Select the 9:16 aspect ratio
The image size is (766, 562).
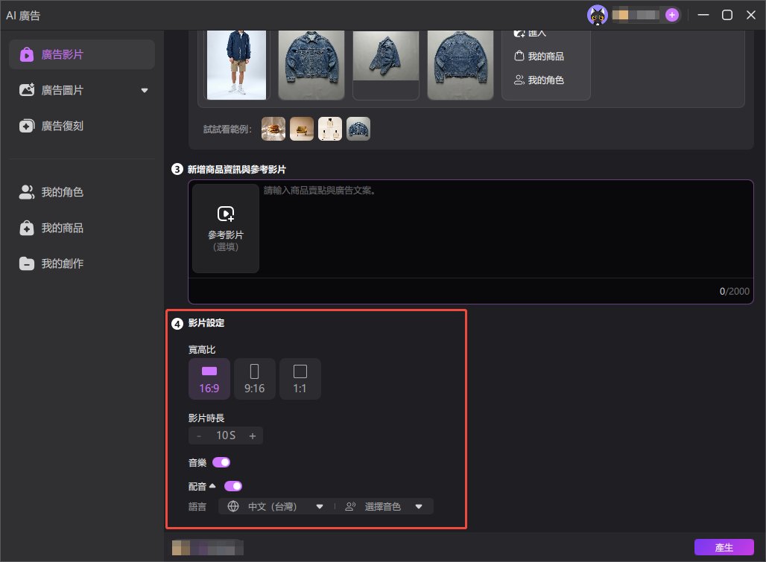point(255,379)
